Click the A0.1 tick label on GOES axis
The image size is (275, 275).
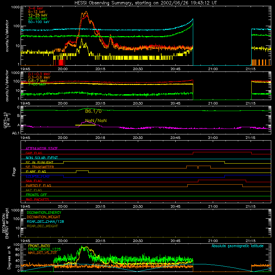point(16,133)
